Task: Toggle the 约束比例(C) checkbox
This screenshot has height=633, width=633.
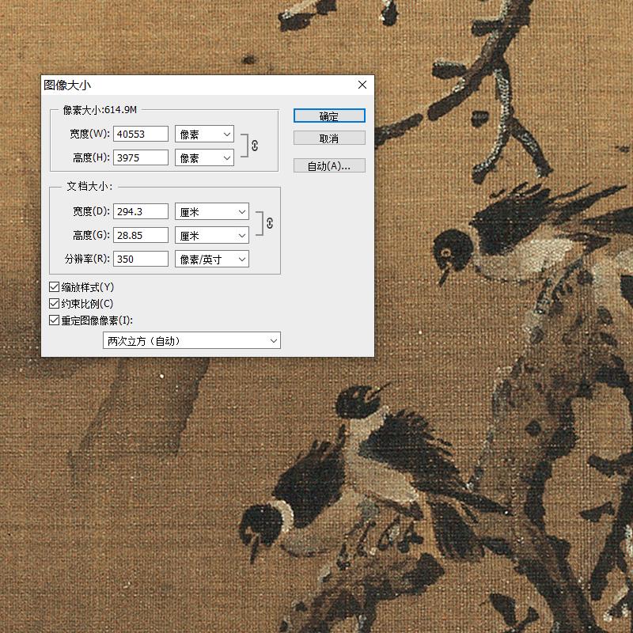Action: pos(54,304)
